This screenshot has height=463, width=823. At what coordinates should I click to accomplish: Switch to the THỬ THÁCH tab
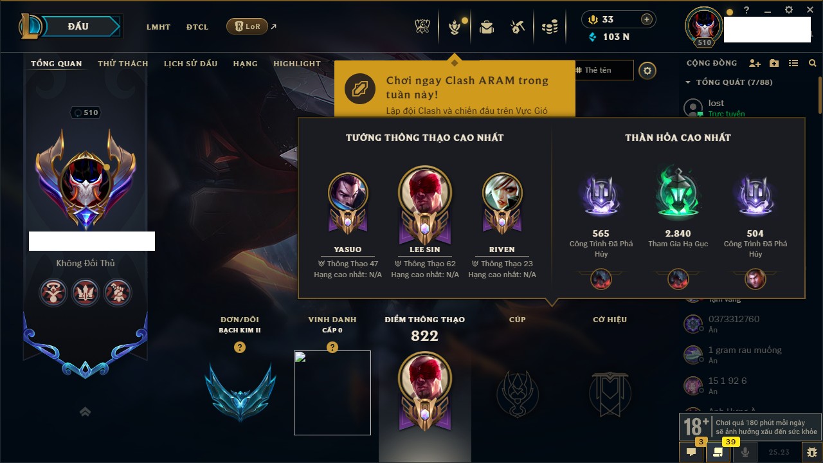[x=123, y=64]
